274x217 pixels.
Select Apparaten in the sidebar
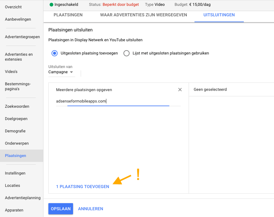pyautogui.click(x=14, y=210)
